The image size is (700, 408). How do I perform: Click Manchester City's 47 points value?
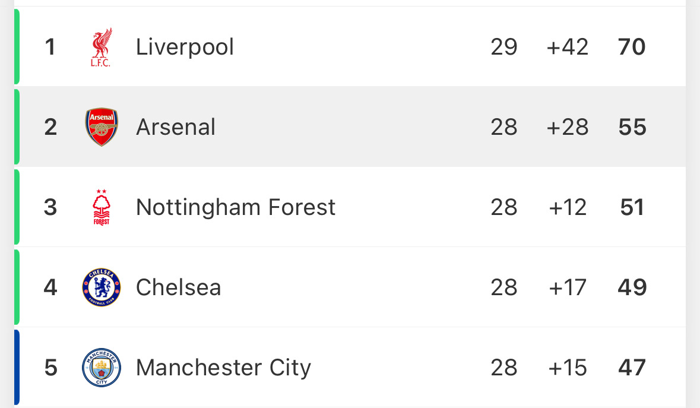632,368
